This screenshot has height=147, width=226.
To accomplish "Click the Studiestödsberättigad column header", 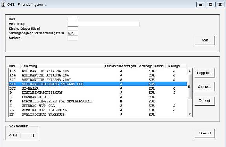I will [x=120, y=66].
